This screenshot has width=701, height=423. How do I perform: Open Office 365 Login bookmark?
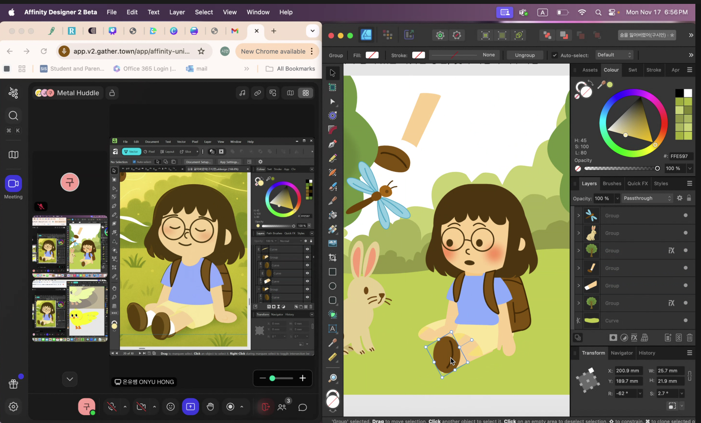[x=145, y=69]
